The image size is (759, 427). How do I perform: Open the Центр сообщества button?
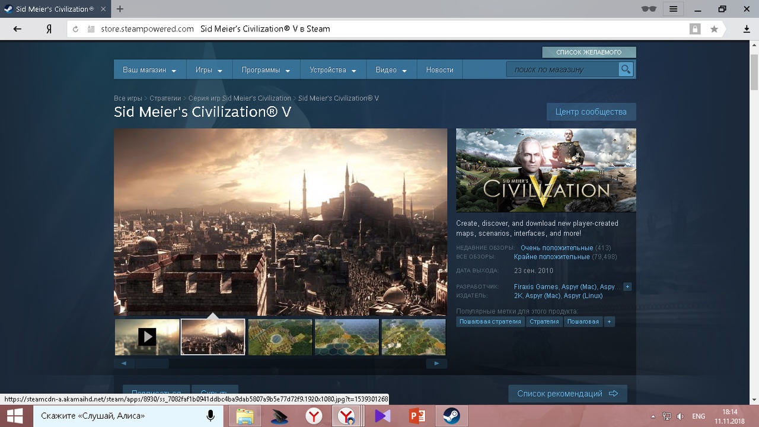(591, 111)
